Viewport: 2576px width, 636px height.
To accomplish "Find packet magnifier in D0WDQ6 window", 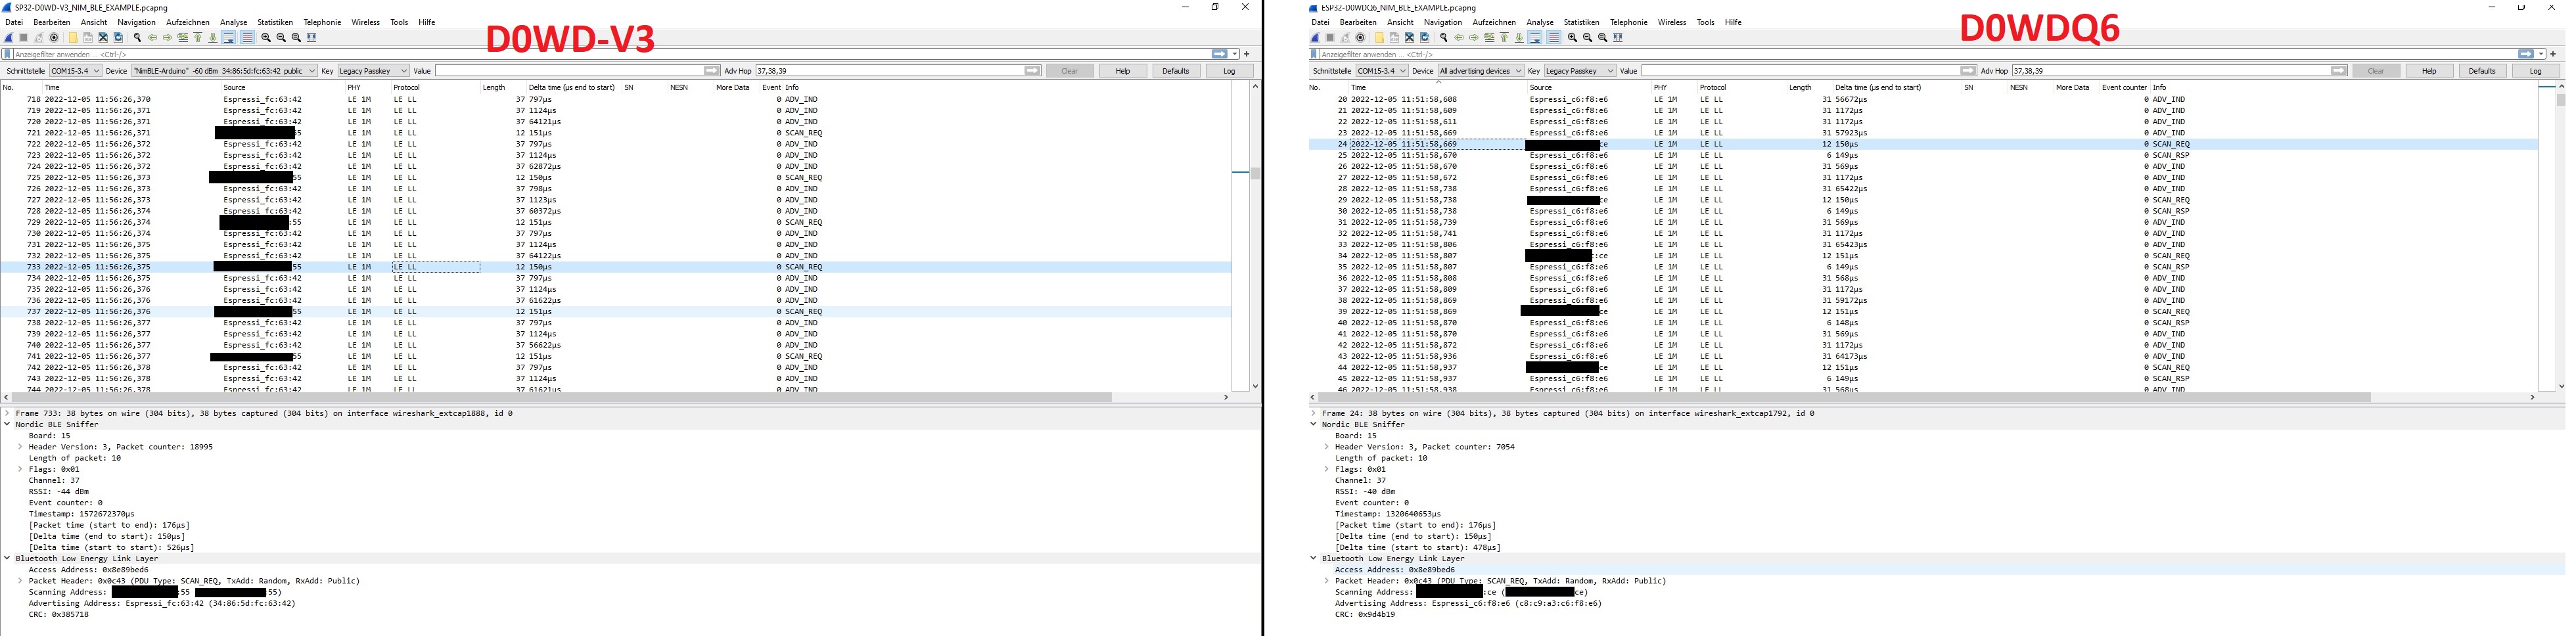I will point(1444,37).
